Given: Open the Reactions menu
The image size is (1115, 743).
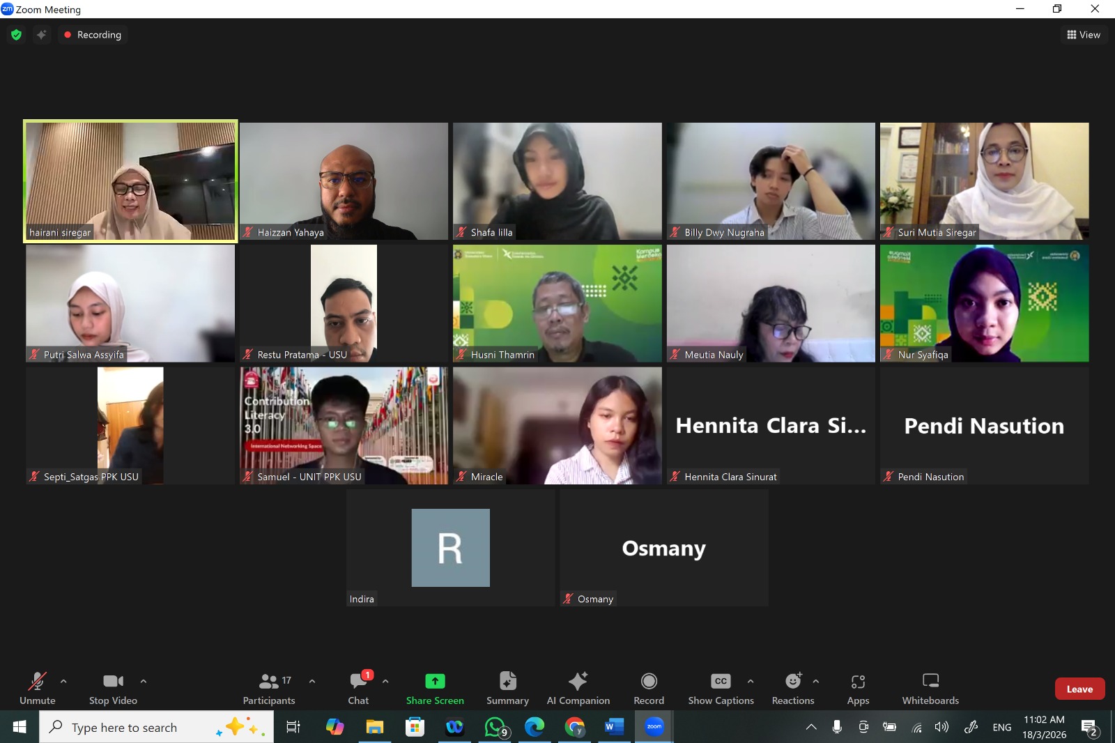Looking at the screenshot, I should point(792,688).
